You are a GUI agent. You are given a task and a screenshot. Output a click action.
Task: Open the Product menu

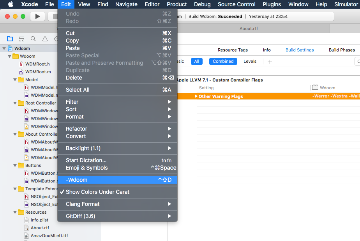176,4
